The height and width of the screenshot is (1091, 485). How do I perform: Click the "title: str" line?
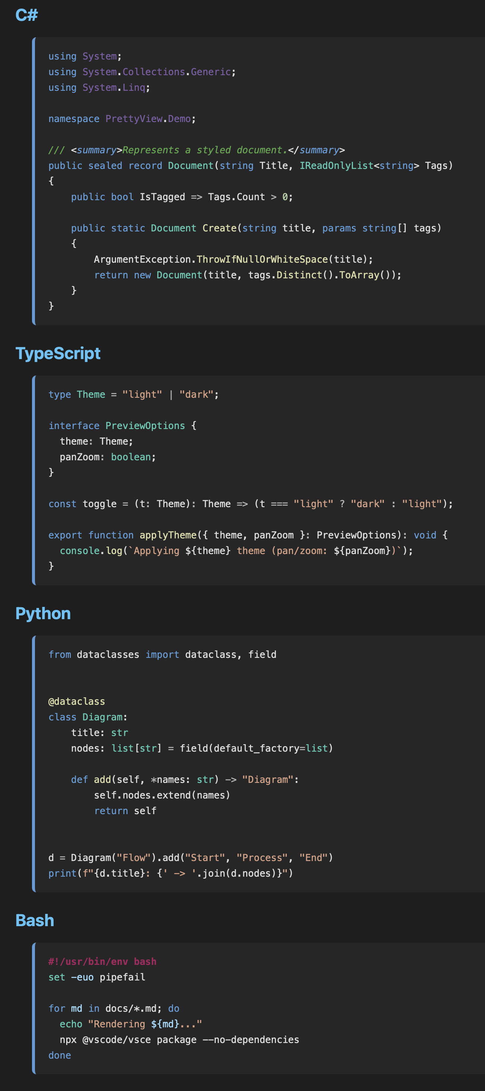pyautogui.click(x=99, y=733)
